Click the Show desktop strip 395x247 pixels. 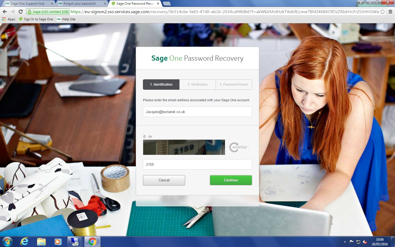[393, 242]
